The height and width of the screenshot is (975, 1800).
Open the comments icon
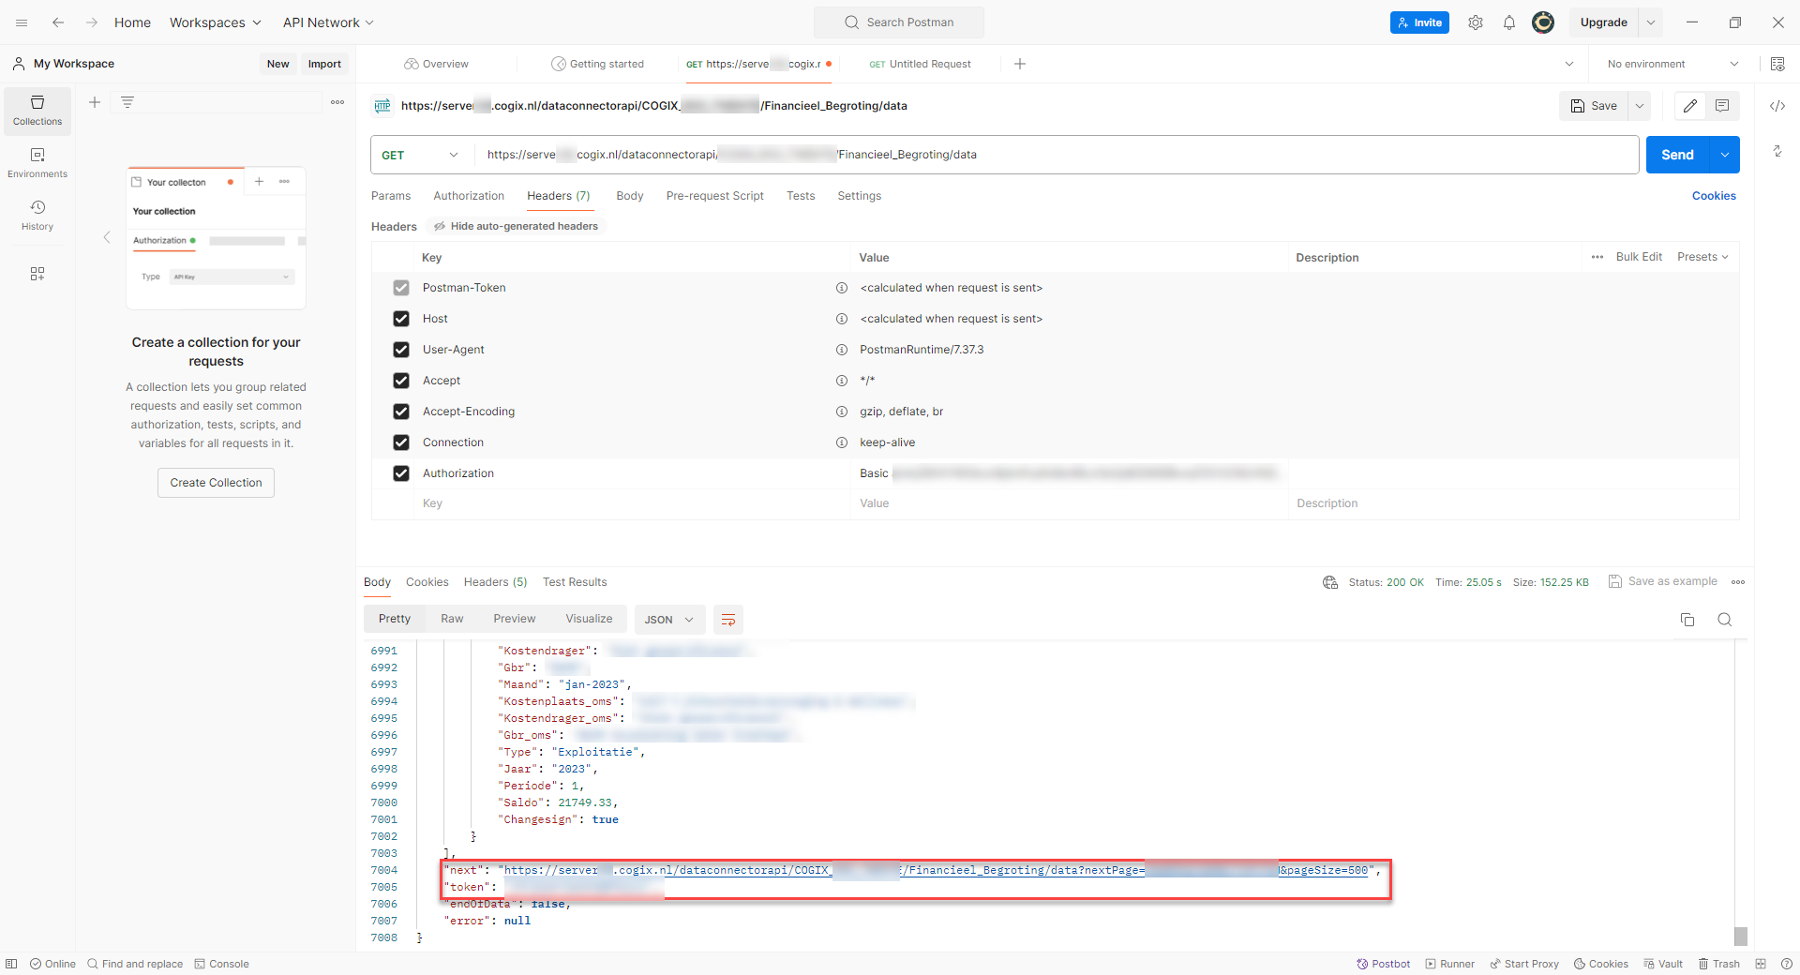1723,106
